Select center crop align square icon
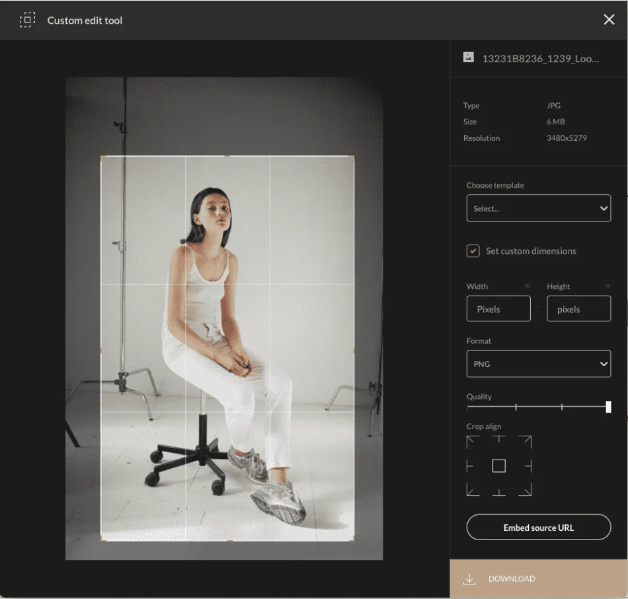The height and width of the screenshot is (599, 628). [x=498, y=466]
